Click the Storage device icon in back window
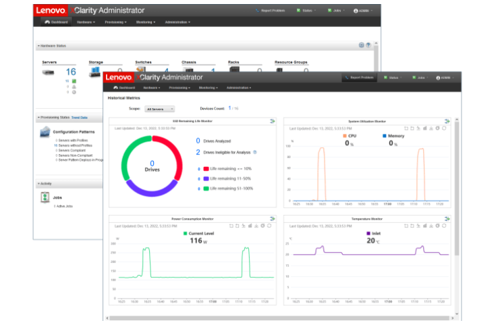The height and width of the screenshot is (327, 498). (94, 72)
